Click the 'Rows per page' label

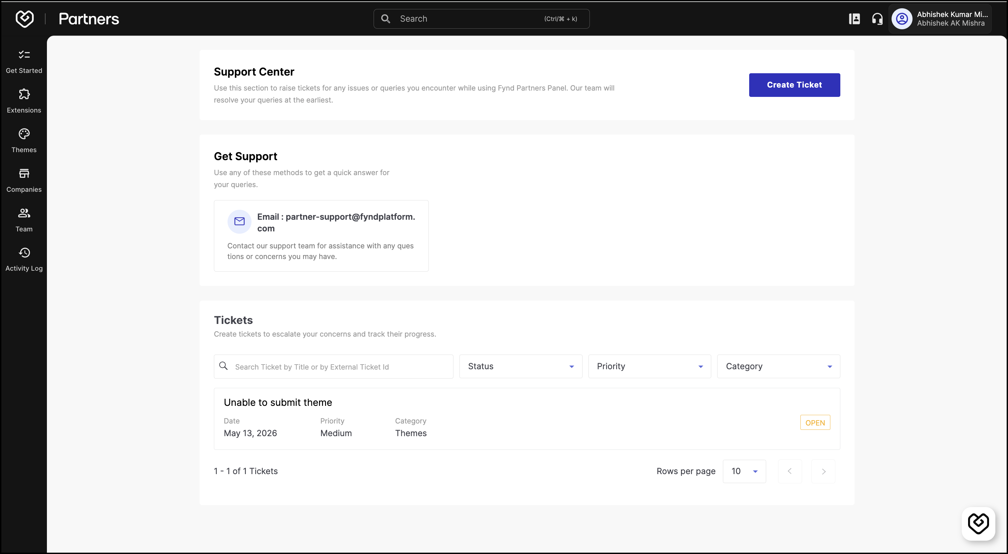(x=686, y=471)
